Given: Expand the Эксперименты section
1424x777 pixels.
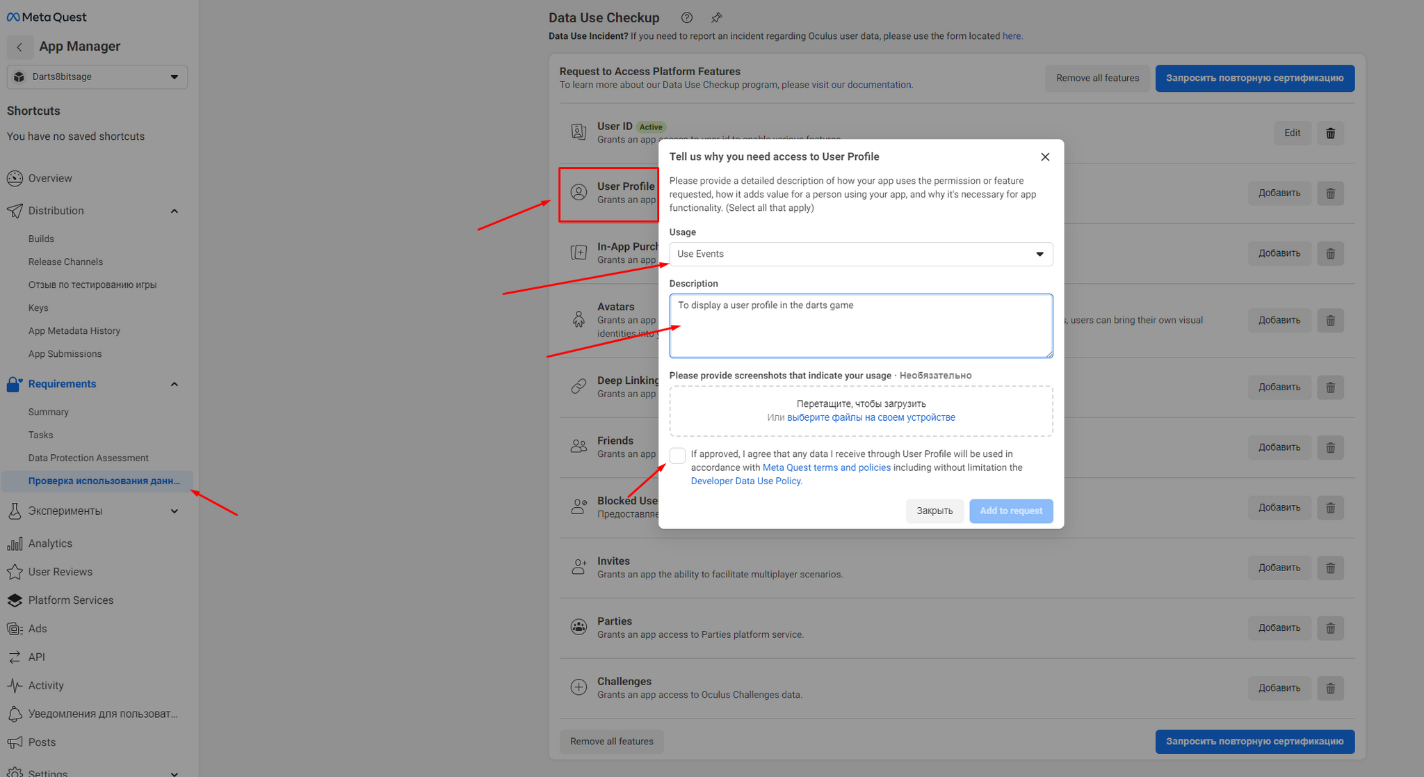Looking at the screenshot, I should (x=175, y=511).
